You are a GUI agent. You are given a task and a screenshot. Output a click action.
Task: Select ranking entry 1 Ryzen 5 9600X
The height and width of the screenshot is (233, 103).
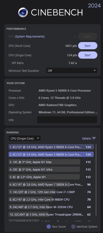[x=51, y=147]
